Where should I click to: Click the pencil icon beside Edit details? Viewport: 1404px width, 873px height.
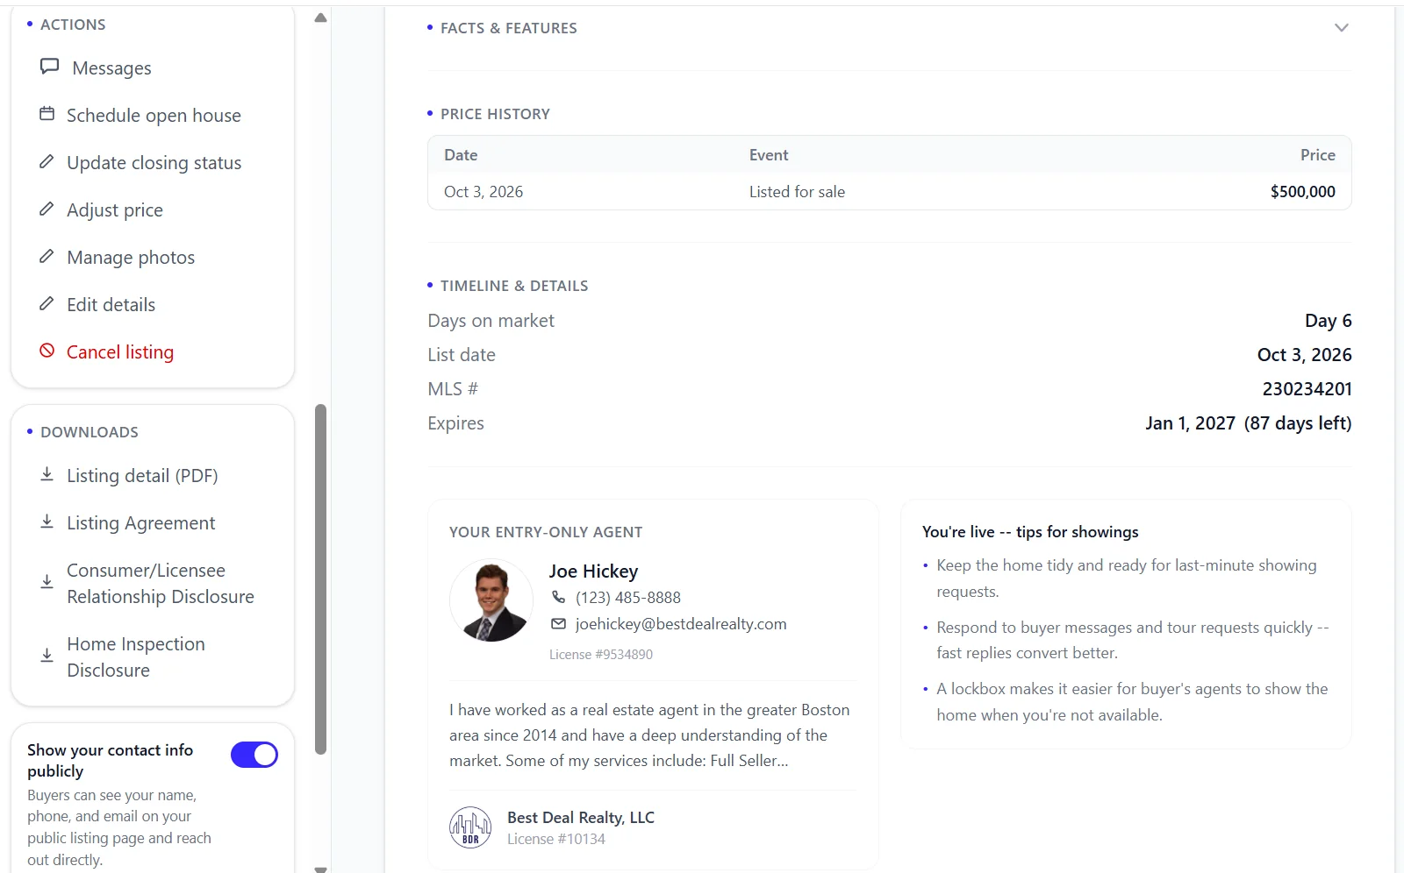(x=47, y=303)
